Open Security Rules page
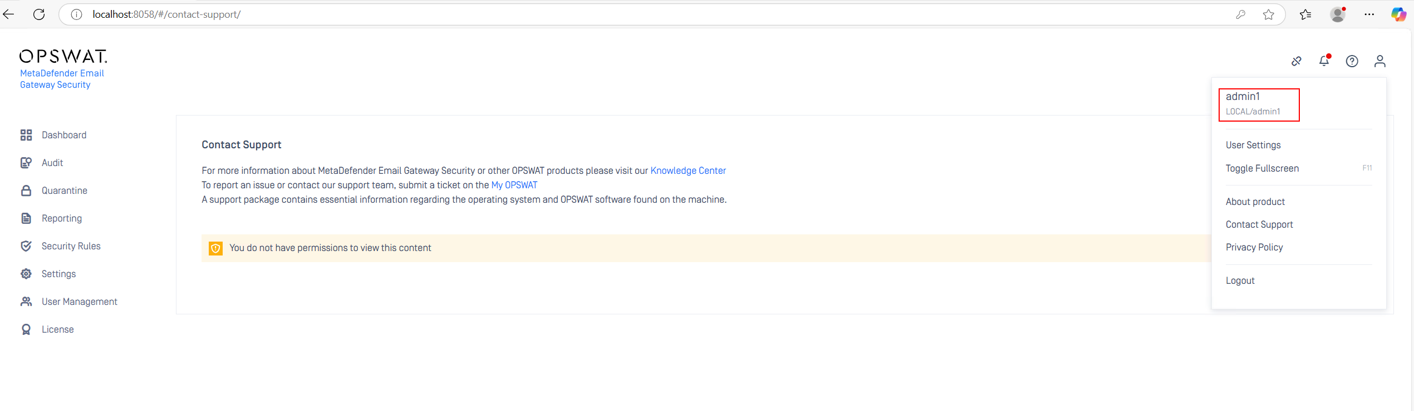This screenshot has width=1414, height=411. (71, 246)
